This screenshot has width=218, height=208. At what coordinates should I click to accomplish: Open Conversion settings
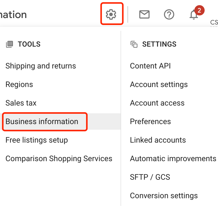coord(164,196)
